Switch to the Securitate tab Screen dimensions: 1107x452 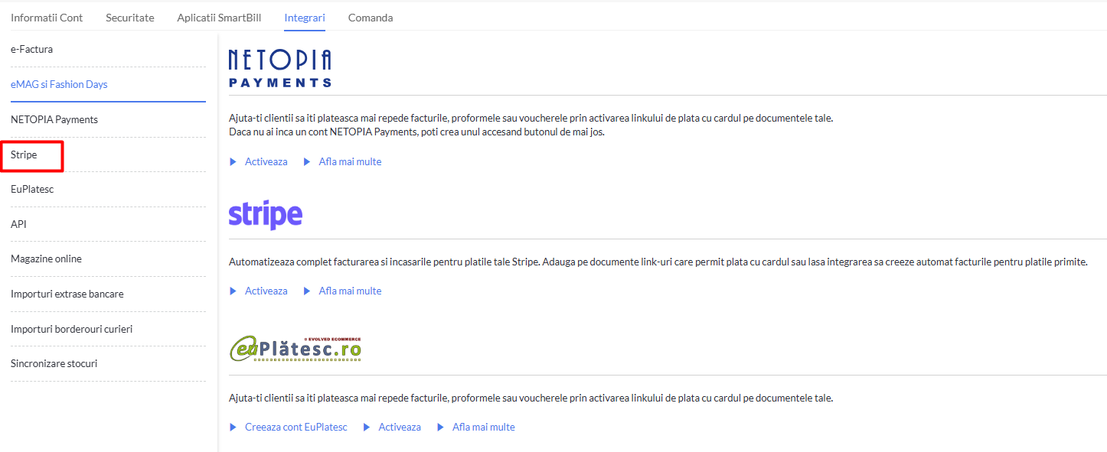[130, 18]
